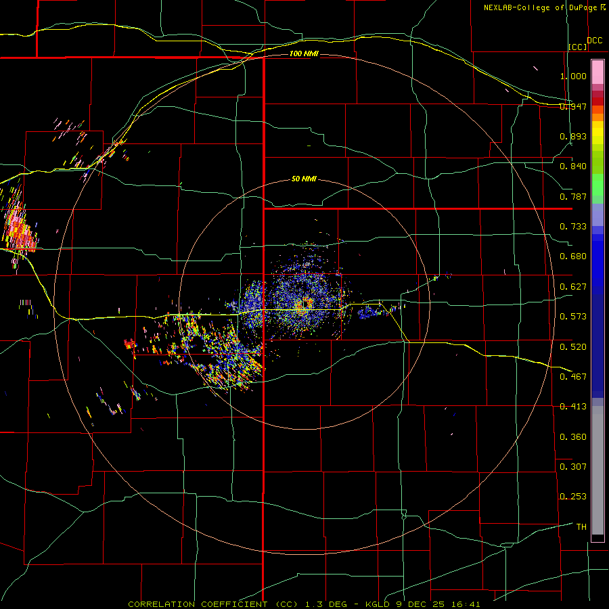Viewport: 609px width, 609px height.
Task: Click the 0.680 color scale value
Action: [x=573, y=256]
